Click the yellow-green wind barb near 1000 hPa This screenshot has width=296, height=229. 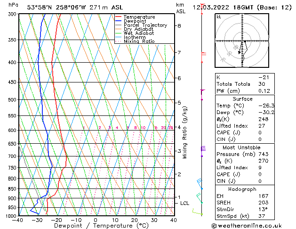point(198,212)
